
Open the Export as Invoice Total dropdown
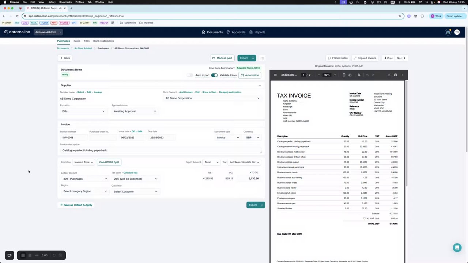(83, 162)
